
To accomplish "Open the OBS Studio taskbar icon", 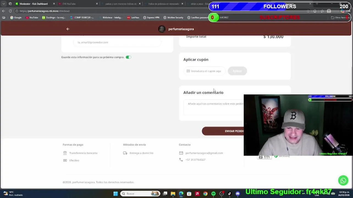I will tap(222, 194).
